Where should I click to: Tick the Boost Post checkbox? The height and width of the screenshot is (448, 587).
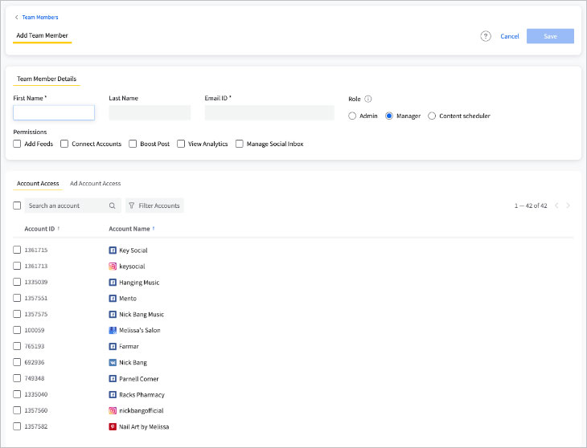coord(133,144)
